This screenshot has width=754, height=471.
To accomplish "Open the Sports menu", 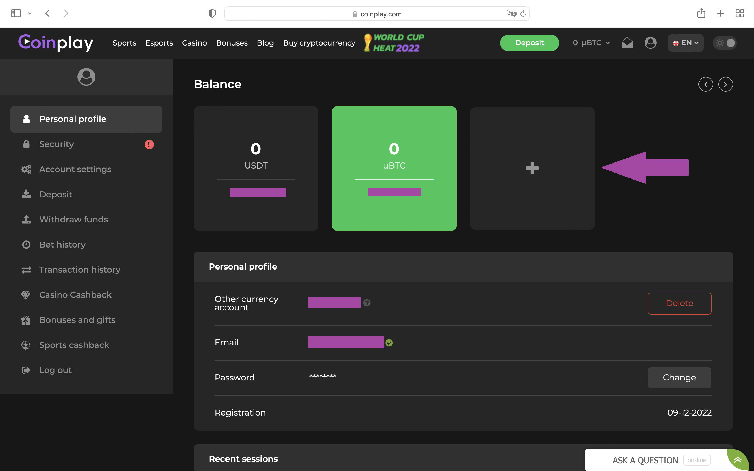I will point(124,43).
